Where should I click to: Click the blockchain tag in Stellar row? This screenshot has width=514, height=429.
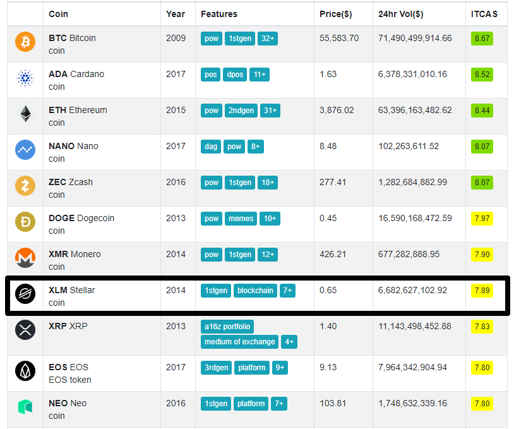coord(255,291)
